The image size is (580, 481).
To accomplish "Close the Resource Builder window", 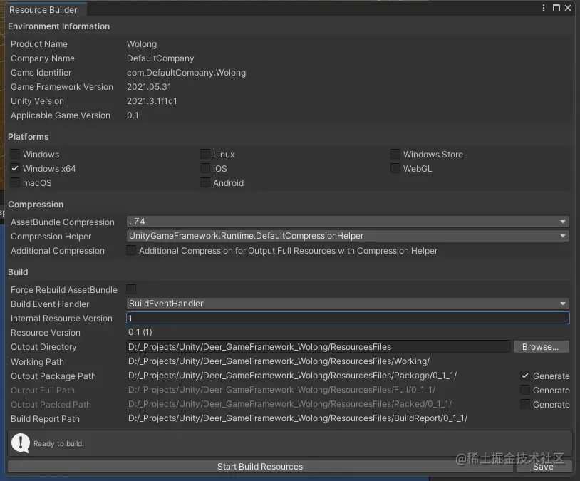I will (568, 8).
